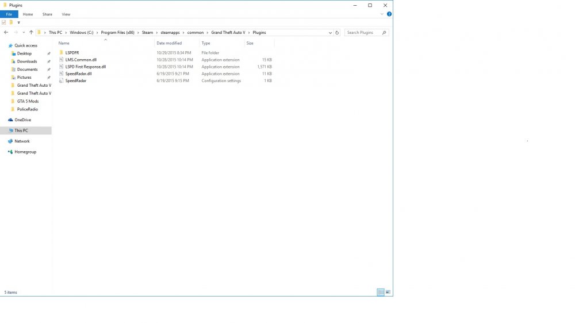Click the search magnifier icon
Image resolution: width=575 pixels, height=323 pixels.
coord(384,33)
